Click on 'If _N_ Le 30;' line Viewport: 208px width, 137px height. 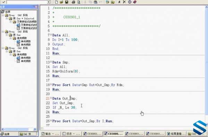coord(65,107)
